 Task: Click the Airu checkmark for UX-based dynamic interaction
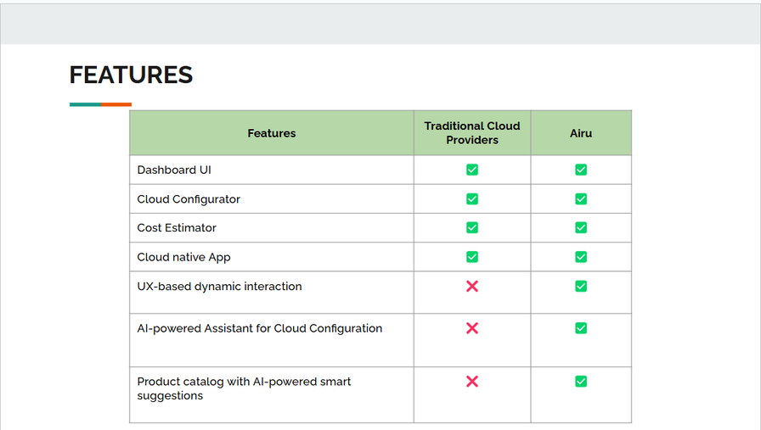tap(581, 287)
